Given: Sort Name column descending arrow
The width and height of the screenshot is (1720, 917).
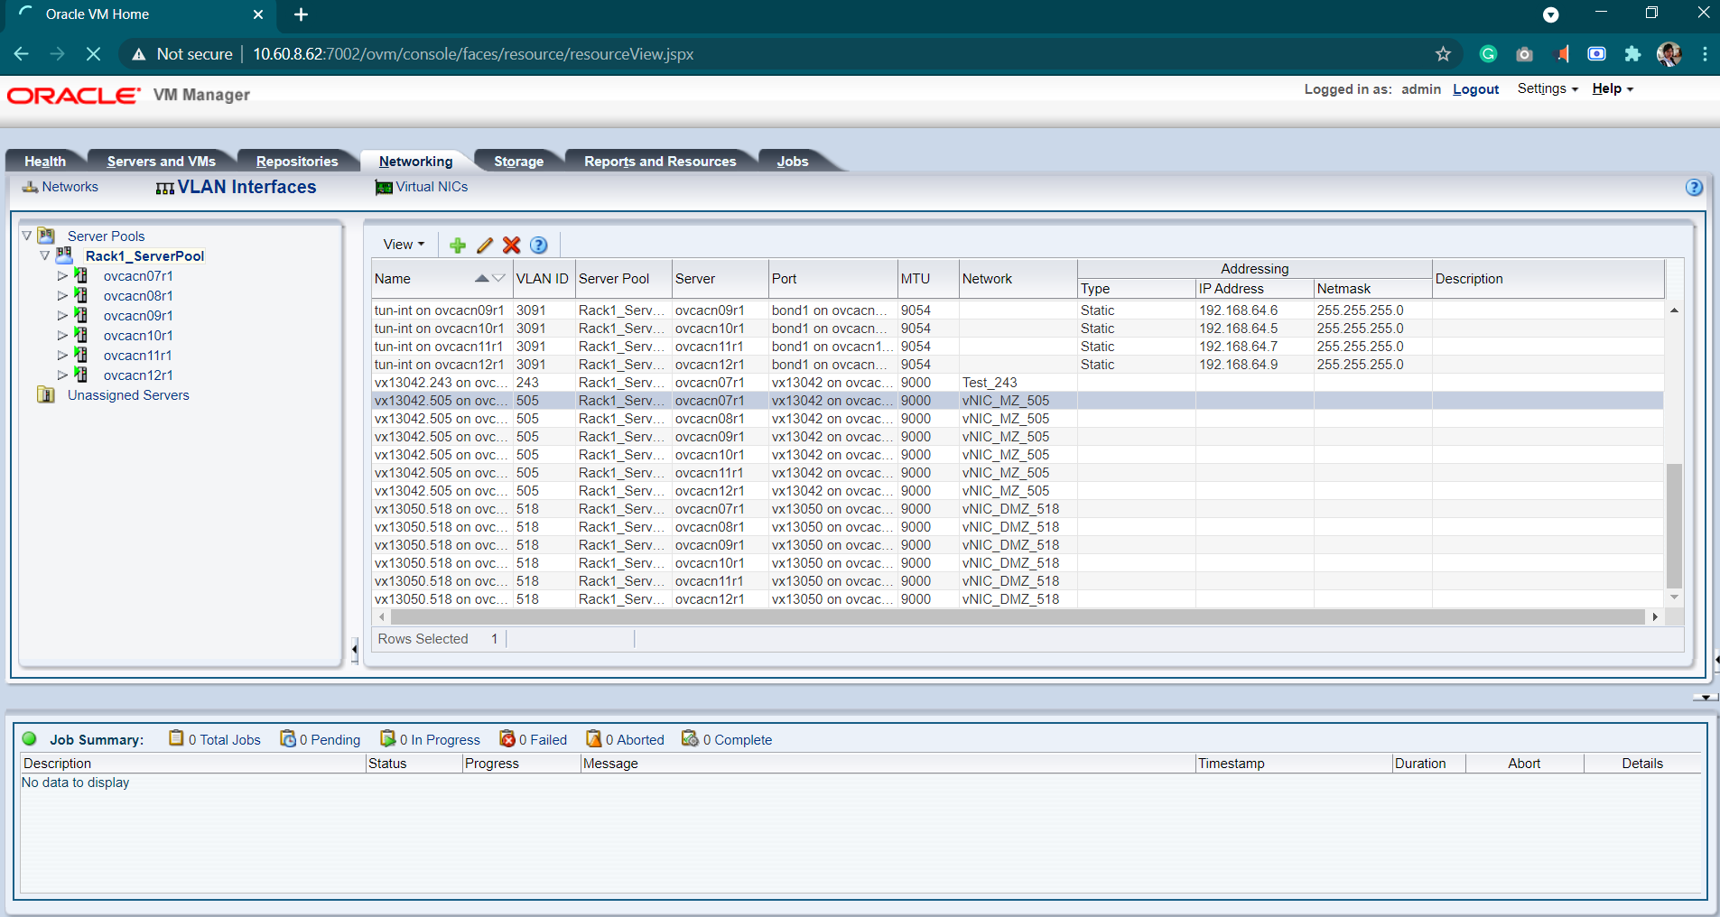Looking at the screenshot, I should tap(498, 278).
